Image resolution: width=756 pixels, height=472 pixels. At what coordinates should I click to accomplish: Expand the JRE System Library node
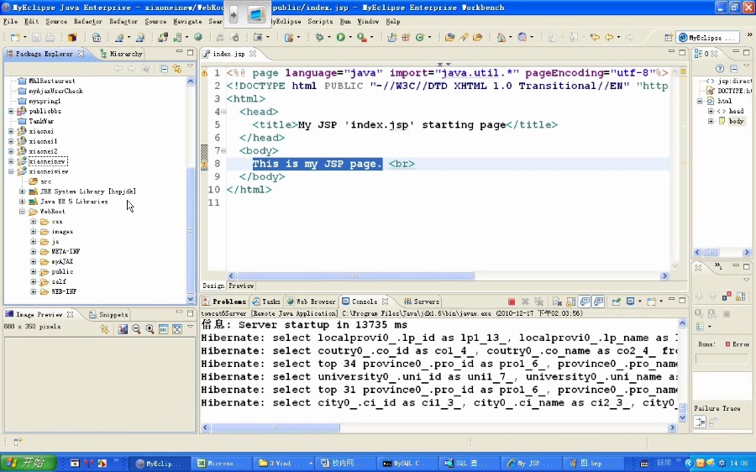(x=22, y=191)
